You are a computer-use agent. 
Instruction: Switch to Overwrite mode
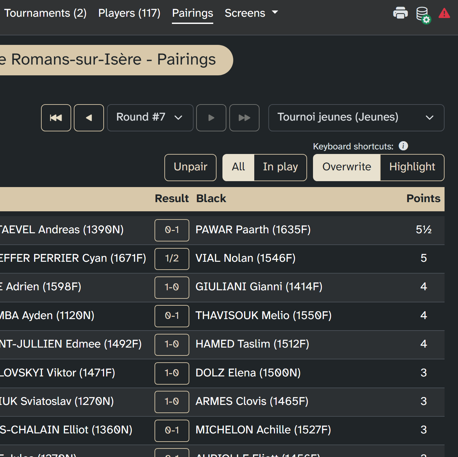coord(347,167)
